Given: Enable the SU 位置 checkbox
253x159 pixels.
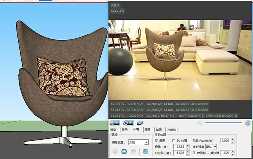Looking at the screenshot, I should click(174, 140).
